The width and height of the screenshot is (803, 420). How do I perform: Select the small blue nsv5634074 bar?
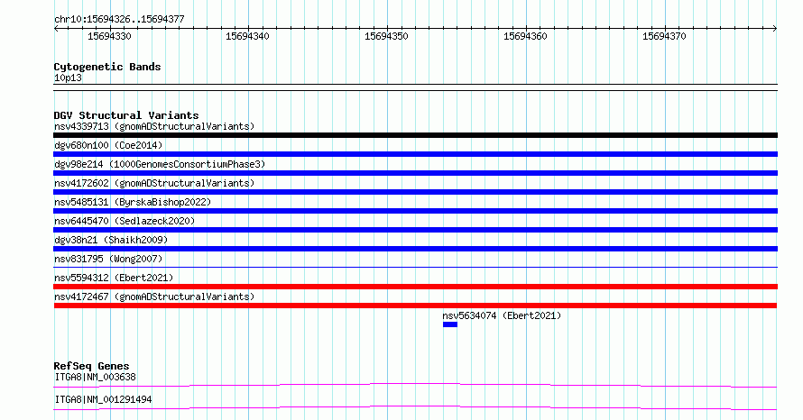(450, 324)
